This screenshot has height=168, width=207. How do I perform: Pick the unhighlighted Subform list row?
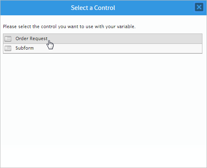(103, 48)
